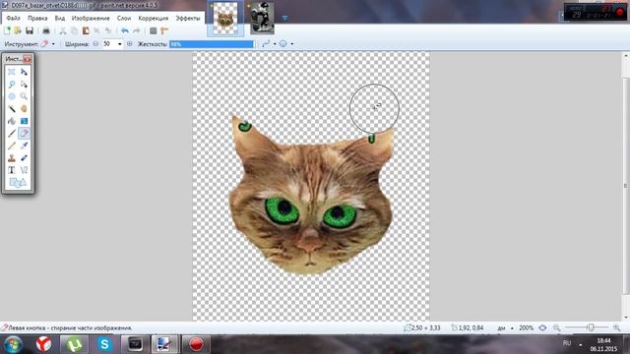
Task: Select the Paint Bucket tool
Action: (12, 121)
